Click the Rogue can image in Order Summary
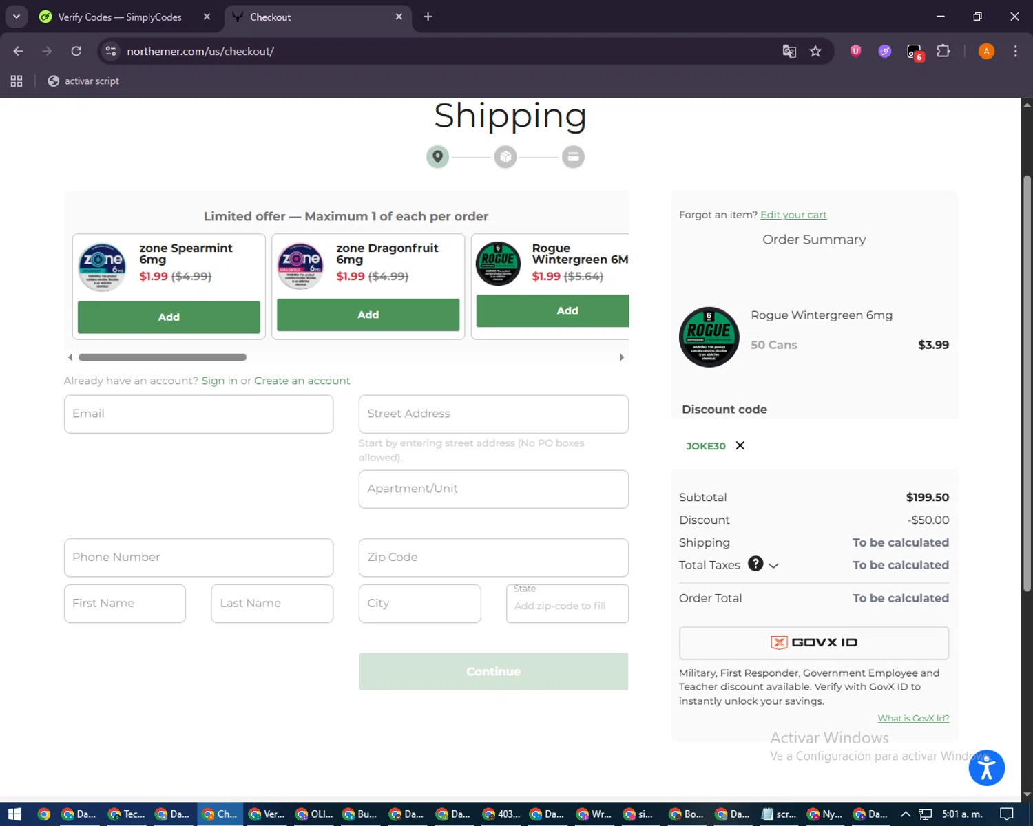 709,337
